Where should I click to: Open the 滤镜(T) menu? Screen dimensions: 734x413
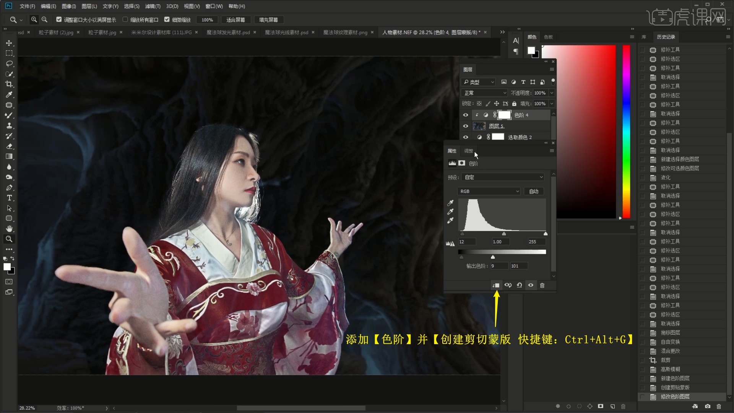click(153, 6)
